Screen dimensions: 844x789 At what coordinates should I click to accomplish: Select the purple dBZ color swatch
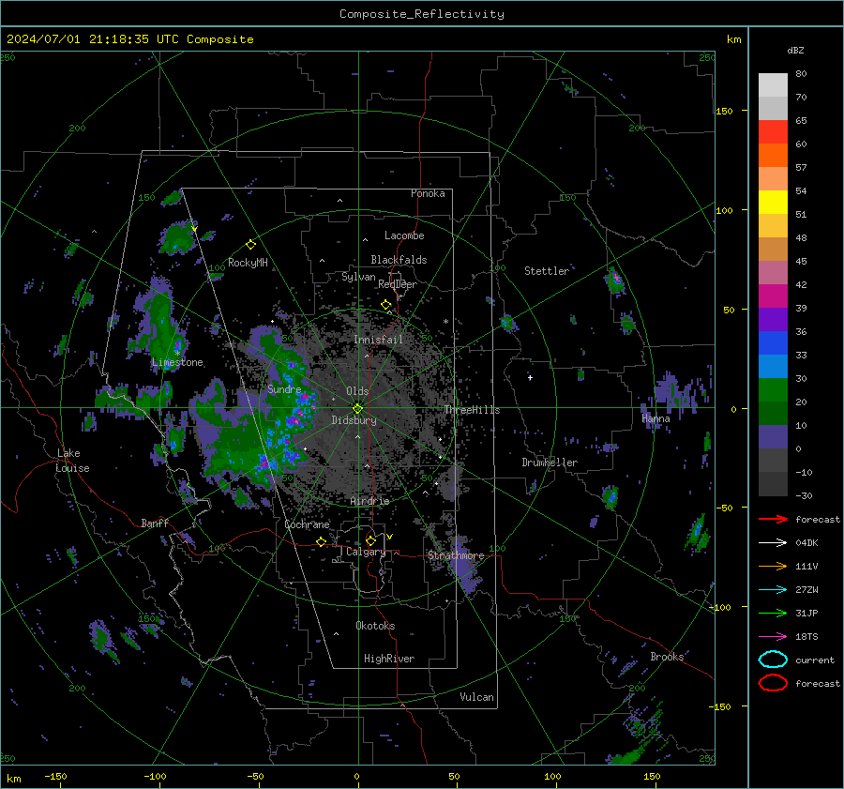pos(773,320)
